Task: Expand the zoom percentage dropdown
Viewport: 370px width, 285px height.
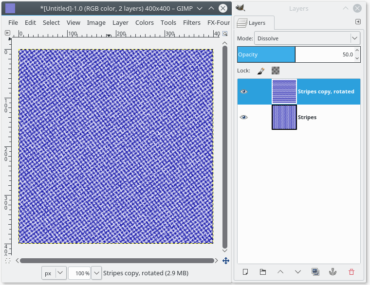Action: 96,273
